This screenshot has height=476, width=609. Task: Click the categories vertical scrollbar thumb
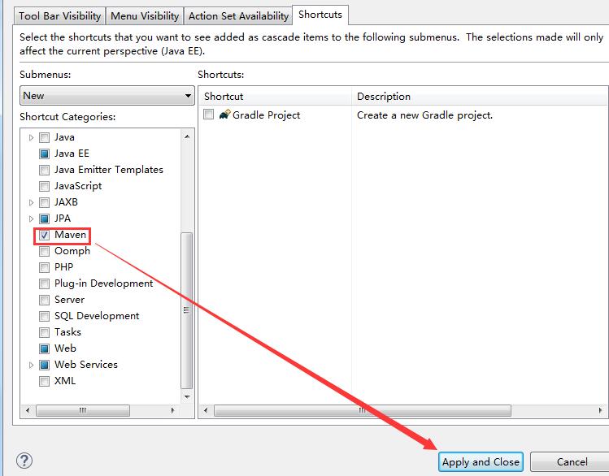pyautogui.click(x=187, y=309)
